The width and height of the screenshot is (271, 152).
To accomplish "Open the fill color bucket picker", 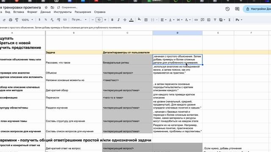I will (x=139, y=19).
